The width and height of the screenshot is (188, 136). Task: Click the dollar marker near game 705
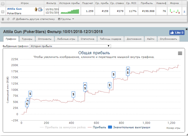110,85
